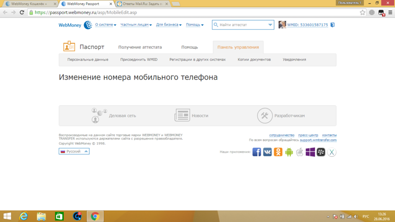Click the blue icon after WMID number
Screen dimensions: 395x222
click(x=332, y=25)
